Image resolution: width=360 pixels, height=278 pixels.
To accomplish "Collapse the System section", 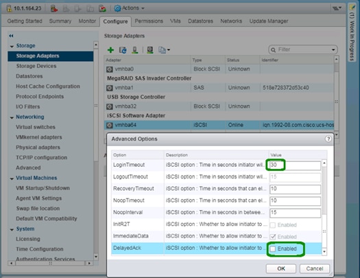I will [x=12, y=229].
